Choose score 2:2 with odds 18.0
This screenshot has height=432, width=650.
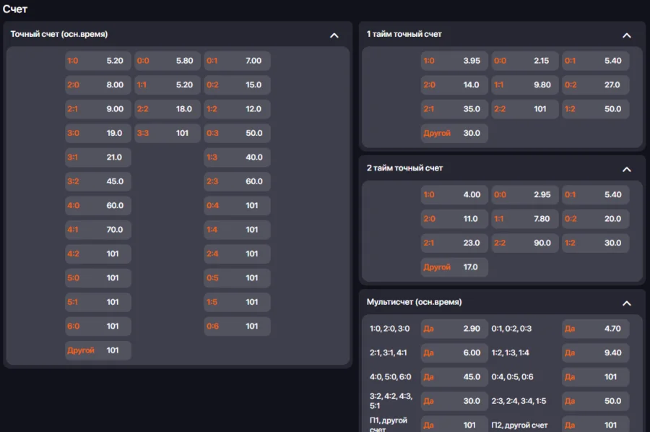[167, 109]
